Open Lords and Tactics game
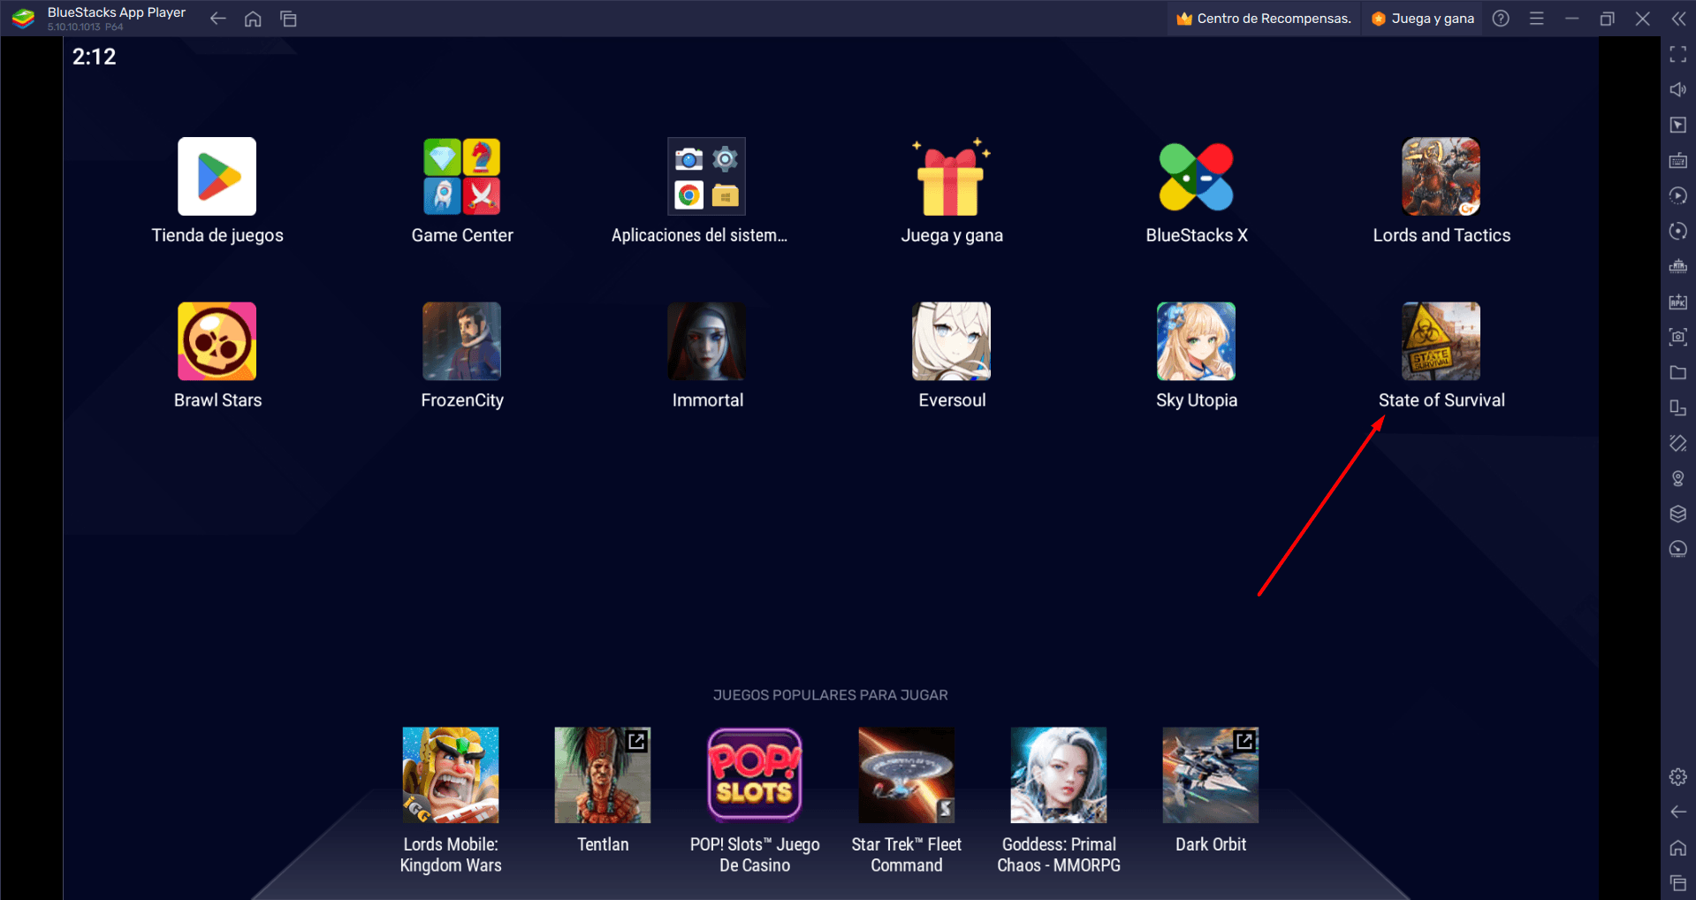 point(1441,176)
